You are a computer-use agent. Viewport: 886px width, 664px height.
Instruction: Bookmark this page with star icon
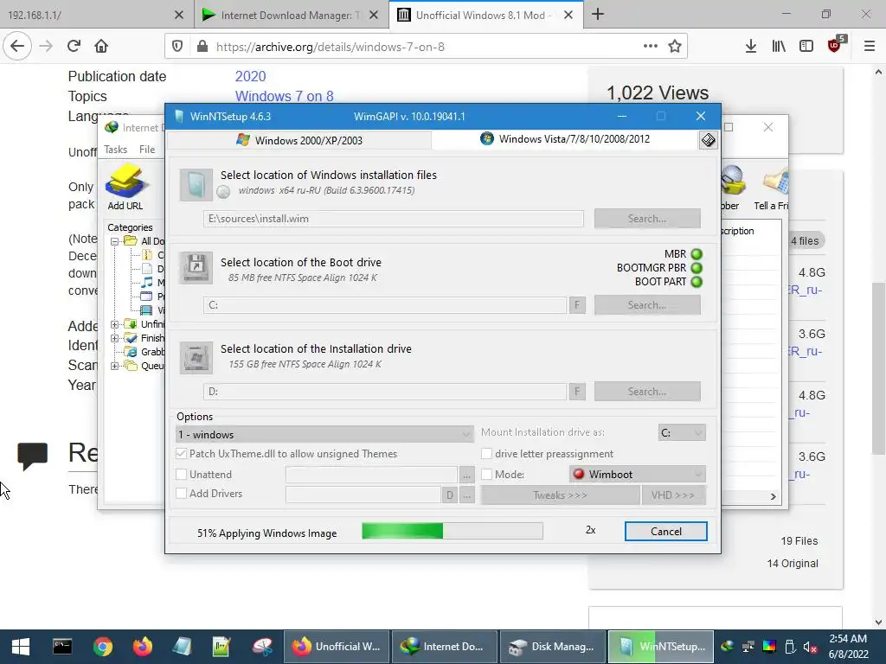coord(675,47)
